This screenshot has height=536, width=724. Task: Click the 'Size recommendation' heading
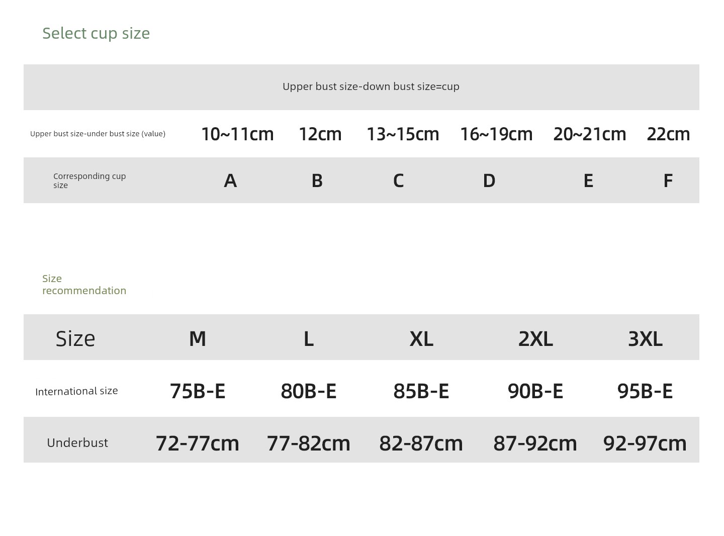[x=84, y=285]
